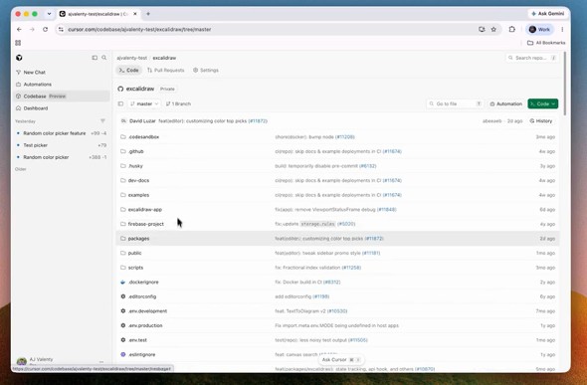Switch to the Pull Requests tab

point(166,71)
